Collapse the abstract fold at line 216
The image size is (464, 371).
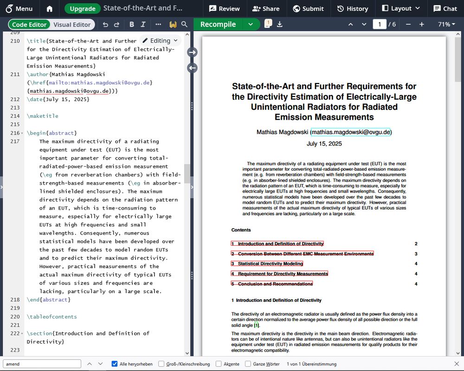click(x=22, y=133)
